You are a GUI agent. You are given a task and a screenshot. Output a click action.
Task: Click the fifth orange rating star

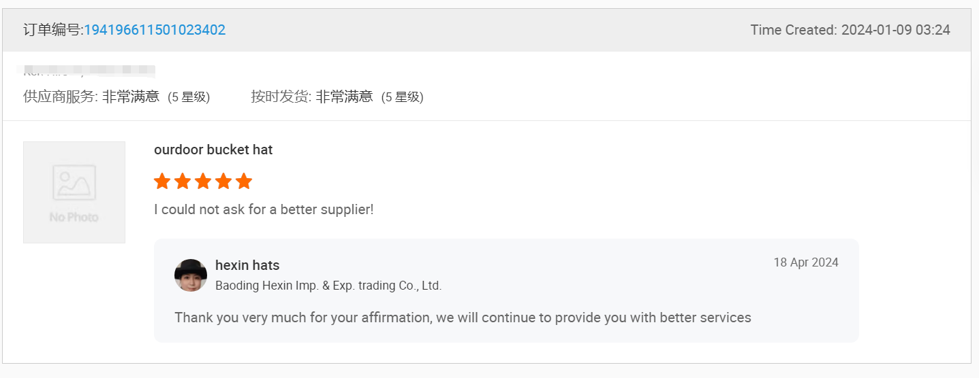click(x=244, y=182)
